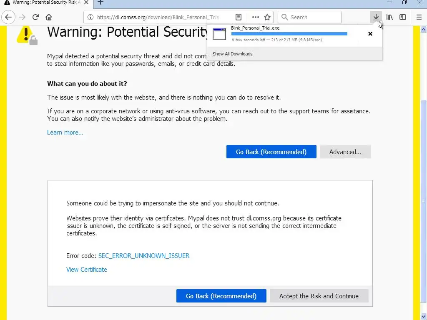427x320 pixels.
Task: Toggle reader view in address bar
Action: click(x=239, y=17)
